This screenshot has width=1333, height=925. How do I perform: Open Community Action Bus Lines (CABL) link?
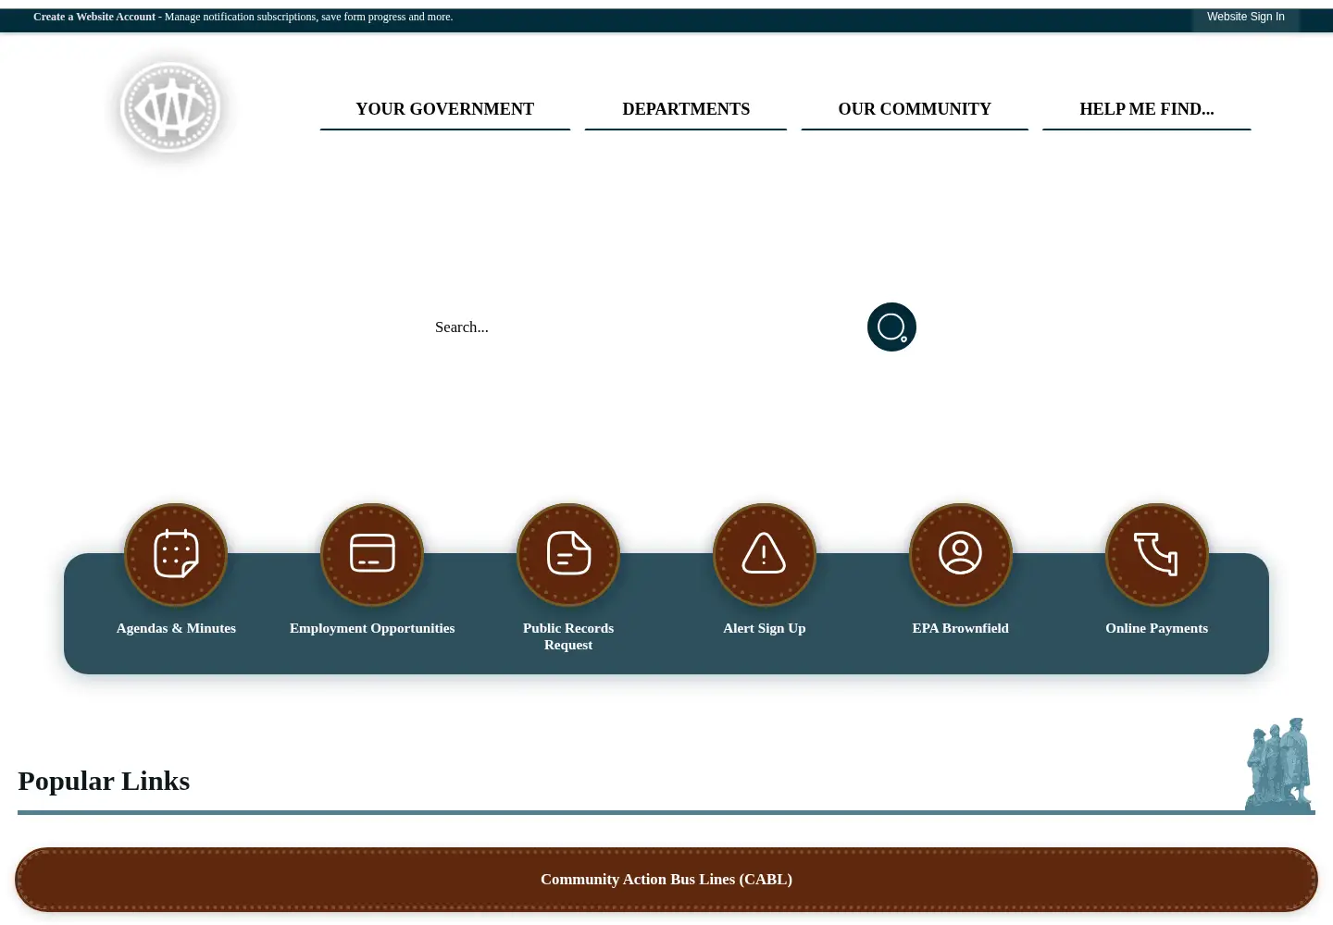[666, 880]
